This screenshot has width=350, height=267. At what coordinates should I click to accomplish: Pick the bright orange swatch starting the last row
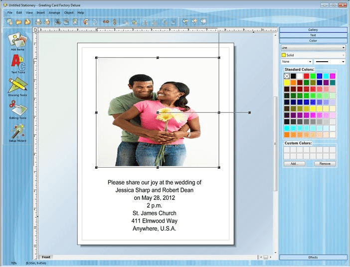287,135
